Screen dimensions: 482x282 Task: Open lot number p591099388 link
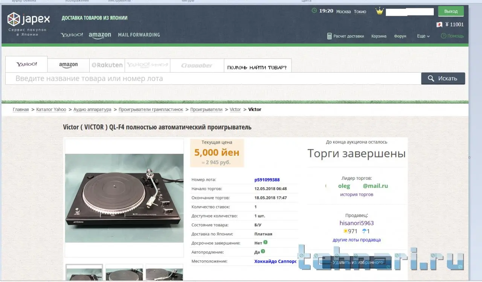[x=267, y=180]
